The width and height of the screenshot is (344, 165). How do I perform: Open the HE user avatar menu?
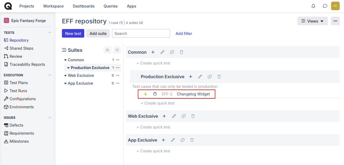tap(335, 6)
